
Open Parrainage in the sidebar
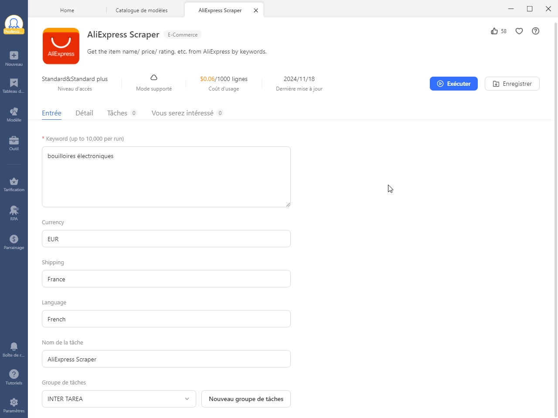click(14, 242)
